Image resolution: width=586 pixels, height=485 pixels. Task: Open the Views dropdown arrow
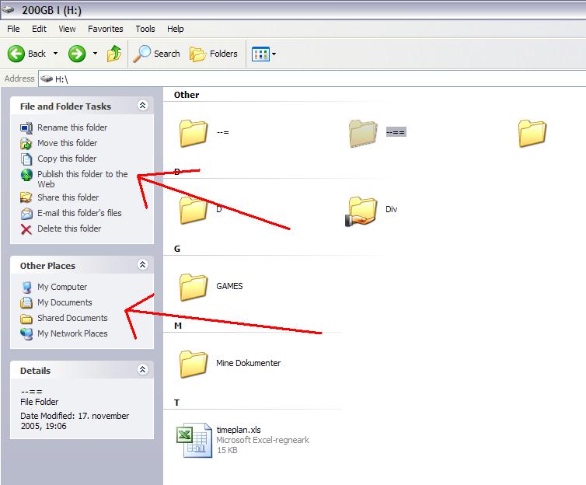274,54
